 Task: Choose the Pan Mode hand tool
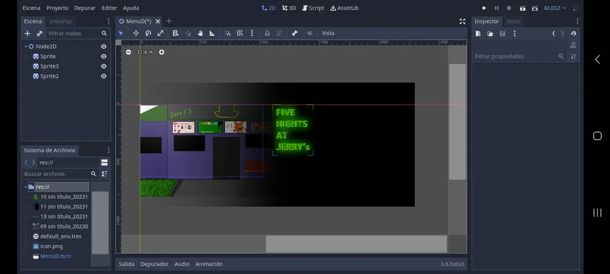(200, 33)
